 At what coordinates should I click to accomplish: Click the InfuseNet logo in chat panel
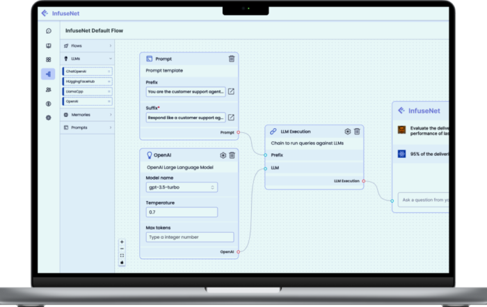(419, 111)
